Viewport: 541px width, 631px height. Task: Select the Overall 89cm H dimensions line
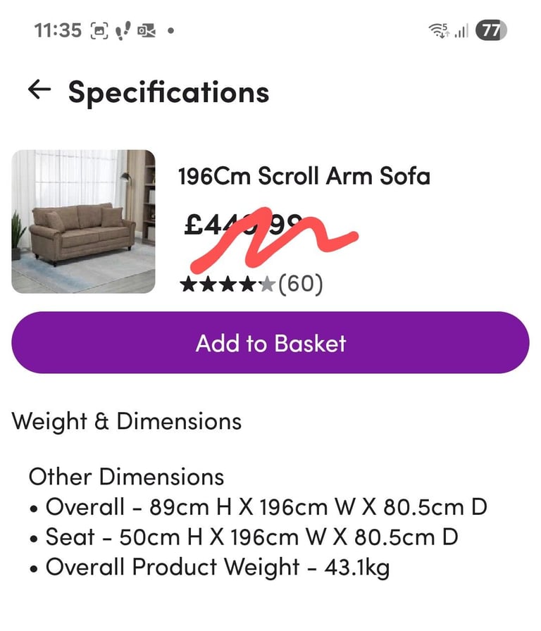(x=259, y=507)
